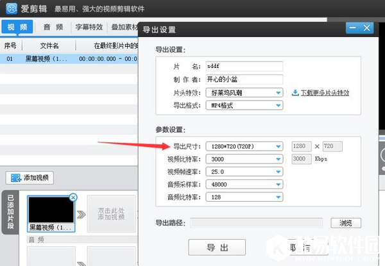This screenshot has width=385, height=266.
Task: Click the 浏览 button
Action: [346, 223]
